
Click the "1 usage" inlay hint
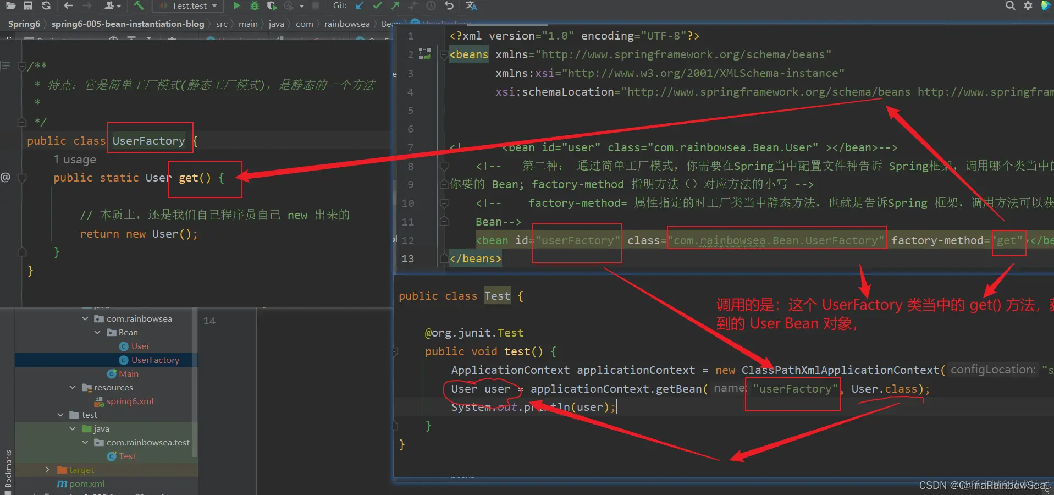click(x=75, y=159)
